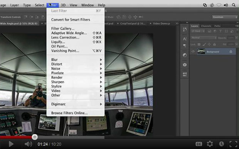The width and height of the screenshot is (239, 149).
Task: Filter layers by adjustment layers icon
Action: pyautogui.click(x=215, y=31)
